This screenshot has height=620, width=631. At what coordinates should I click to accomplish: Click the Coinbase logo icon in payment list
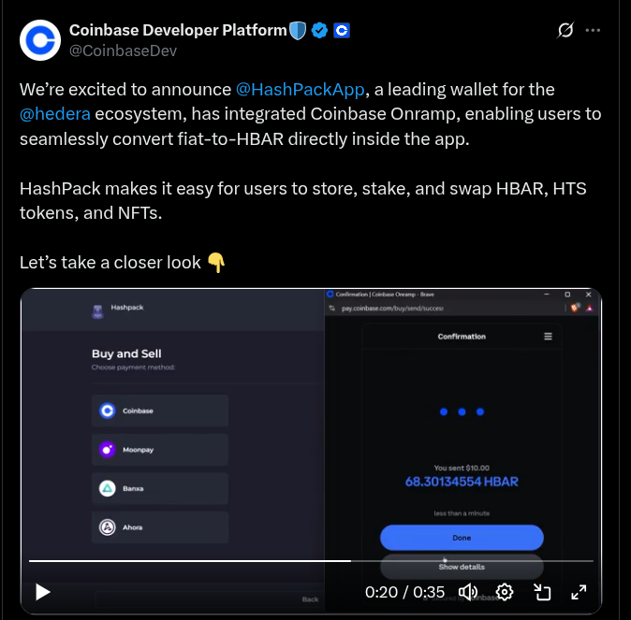108,411
